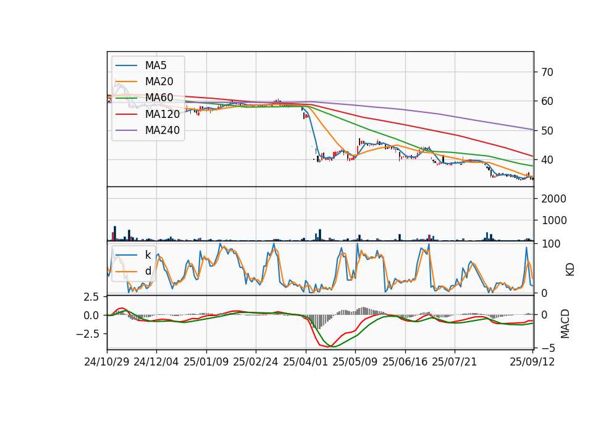Click the blue MA5 legend line sample

tap(126, 65)
